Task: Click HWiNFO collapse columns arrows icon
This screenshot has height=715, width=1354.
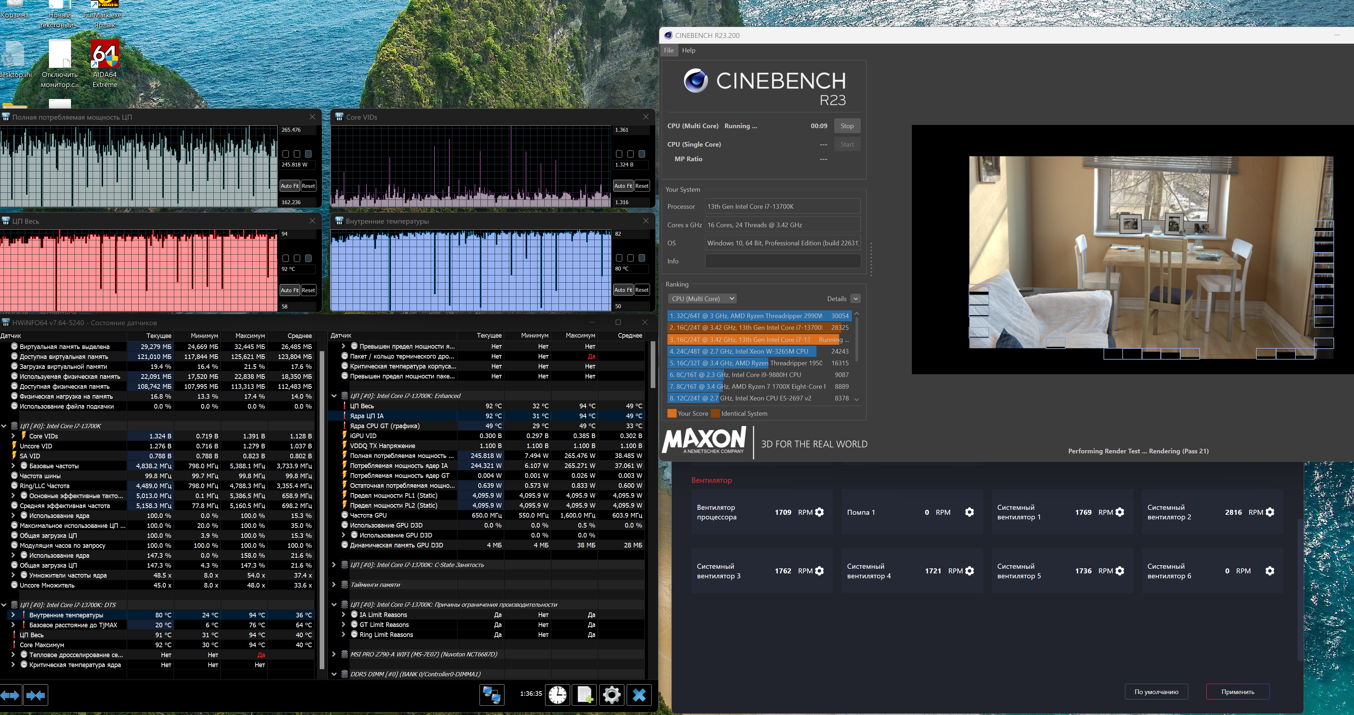Action: click(x=35, y=695)
